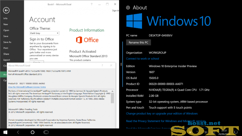Click the Cortana circle on the taskbar
Image resolution: width=242 pixels, height=136 pixels.
(x=32, y=132)
